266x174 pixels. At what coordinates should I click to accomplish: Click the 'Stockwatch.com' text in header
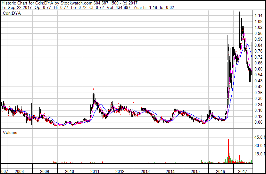click(77, 3)
